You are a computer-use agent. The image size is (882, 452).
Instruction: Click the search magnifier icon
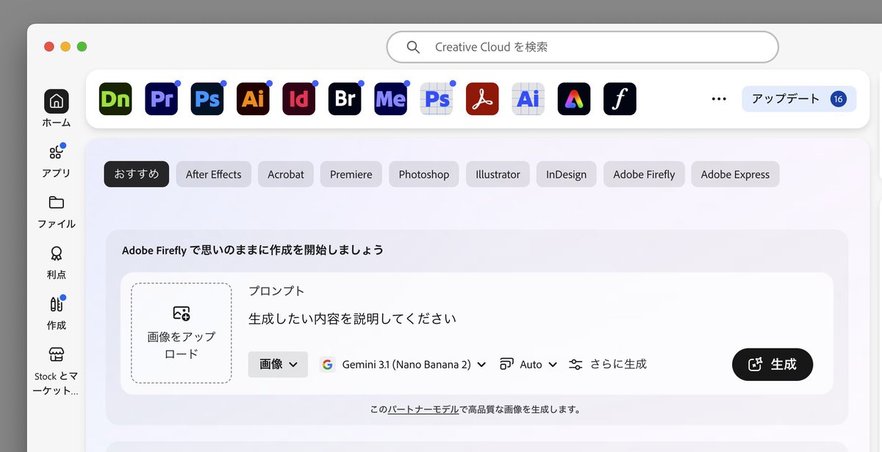pos(413,47)
